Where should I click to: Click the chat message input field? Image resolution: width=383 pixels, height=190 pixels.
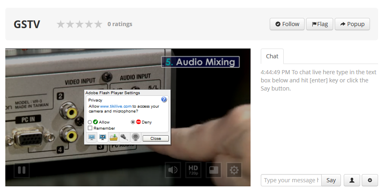pyautogui.click(x=291, y=180)
